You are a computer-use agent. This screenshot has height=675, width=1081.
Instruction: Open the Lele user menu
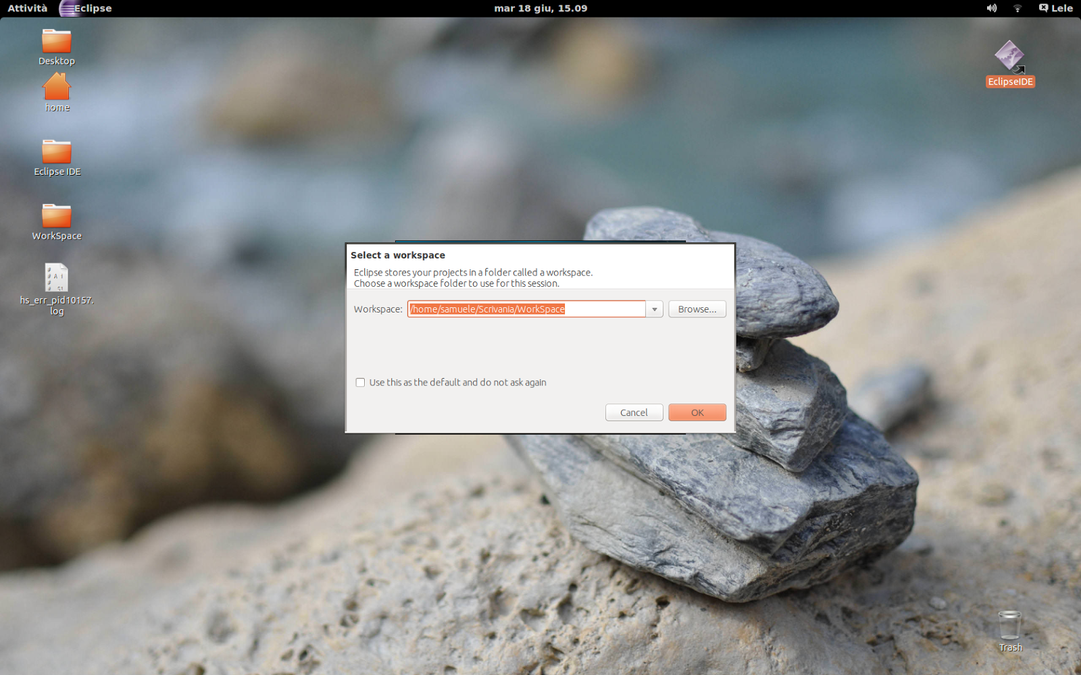1056,8
